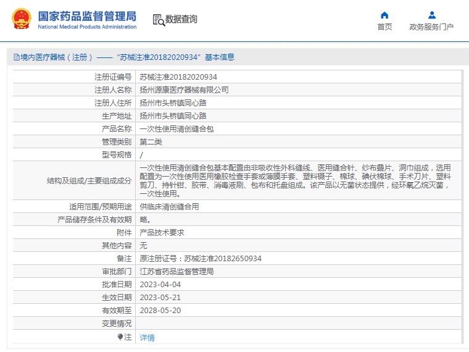Click the 产品名称 row label
This screenshot has width=469, height=352.
pos(117,128)
